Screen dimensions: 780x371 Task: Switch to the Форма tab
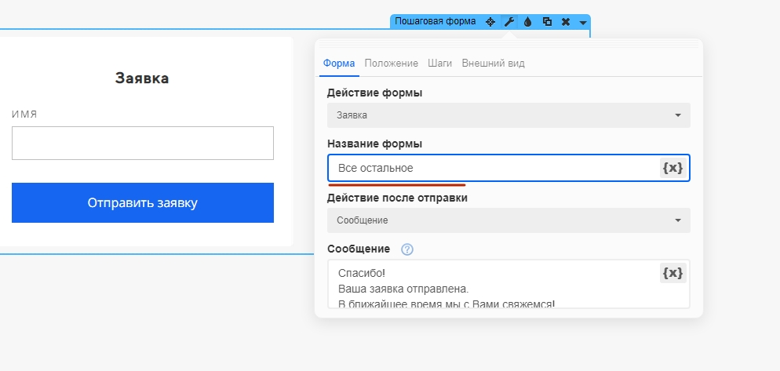[x=339, y=64]
